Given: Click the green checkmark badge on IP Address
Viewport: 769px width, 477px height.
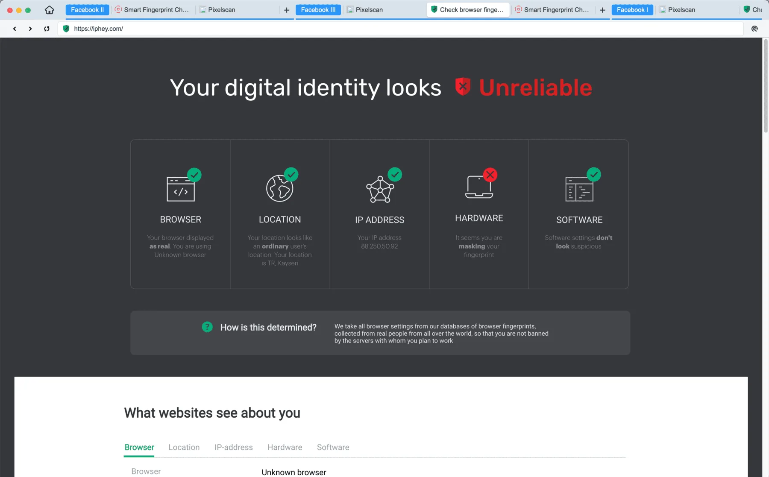Looking at the screenshot, I should coord(395,174).
